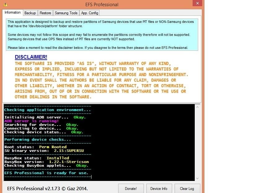This screenshot has height=193, width=254.
Task: Switch to the Information tab
Action: click(12, 12)
